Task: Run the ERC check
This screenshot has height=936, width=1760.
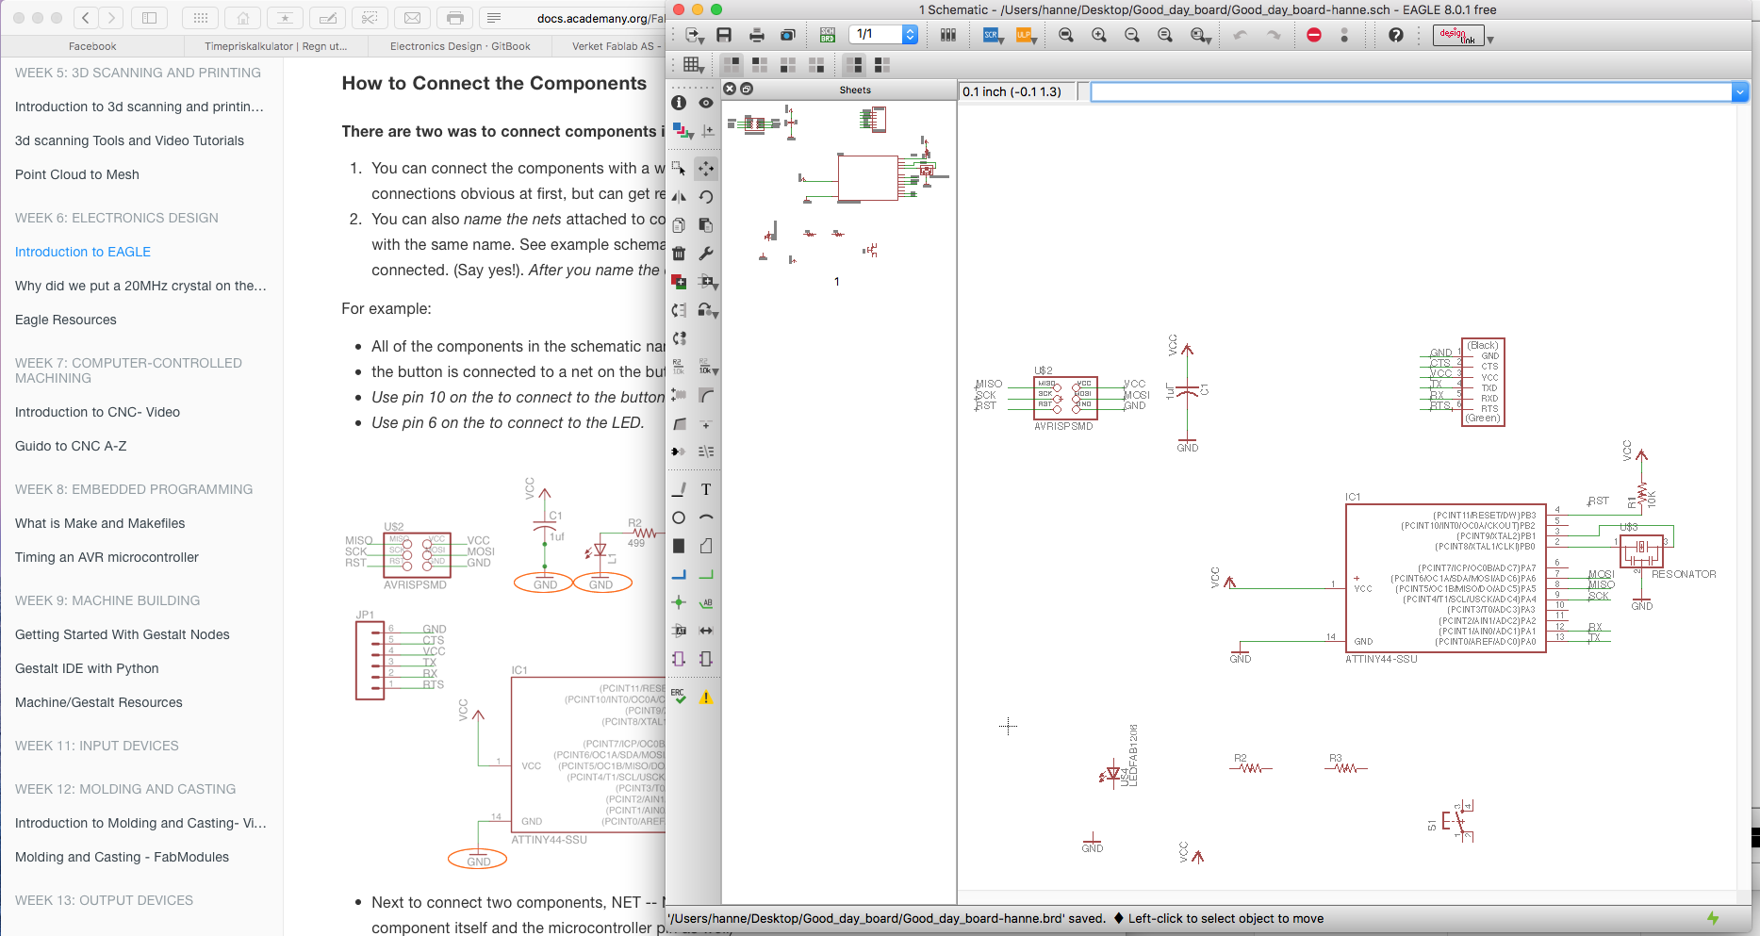Action: [679, 697]
